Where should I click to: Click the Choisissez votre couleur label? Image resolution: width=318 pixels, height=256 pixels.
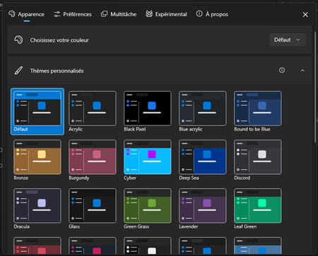point(59,40)
